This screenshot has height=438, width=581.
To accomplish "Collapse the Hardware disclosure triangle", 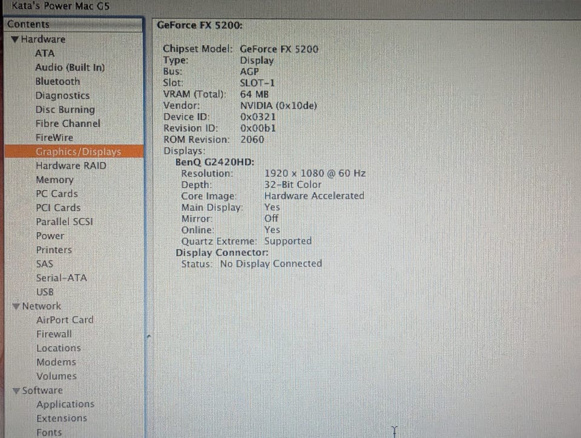I will click(x=15, y=39).
